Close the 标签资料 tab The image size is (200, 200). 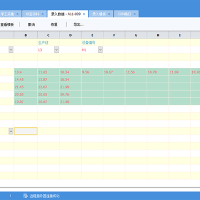pyautogui.click(x=43, y=14)
